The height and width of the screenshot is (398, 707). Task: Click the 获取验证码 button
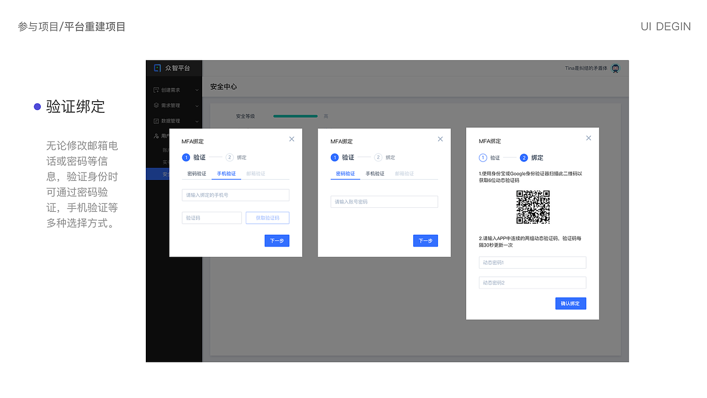267,217
